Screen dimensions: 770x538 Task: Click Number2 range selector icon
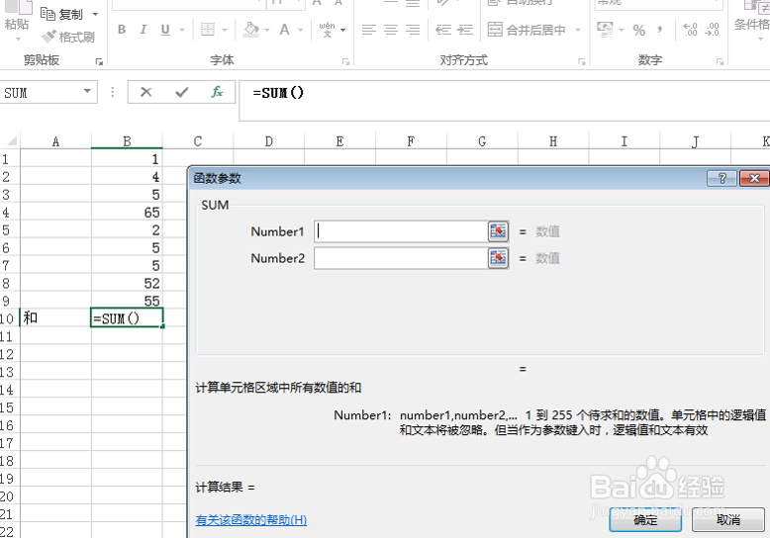click(x=498, y=258)
